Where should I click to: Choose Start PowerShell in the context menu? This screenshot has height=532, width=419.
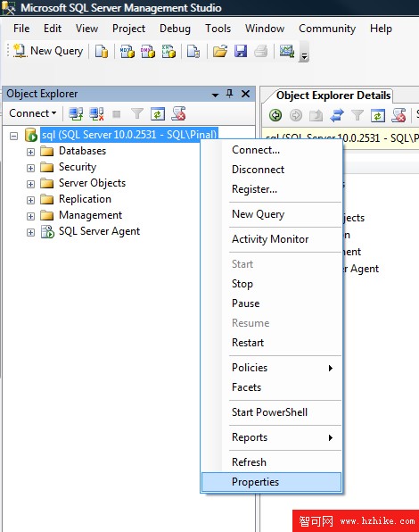point(271,412)
